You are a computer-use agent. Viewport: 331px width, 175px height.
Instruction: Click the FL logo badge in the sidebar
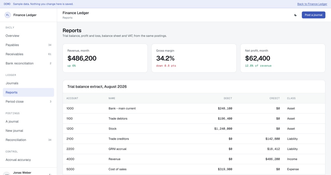pos(8,15)
